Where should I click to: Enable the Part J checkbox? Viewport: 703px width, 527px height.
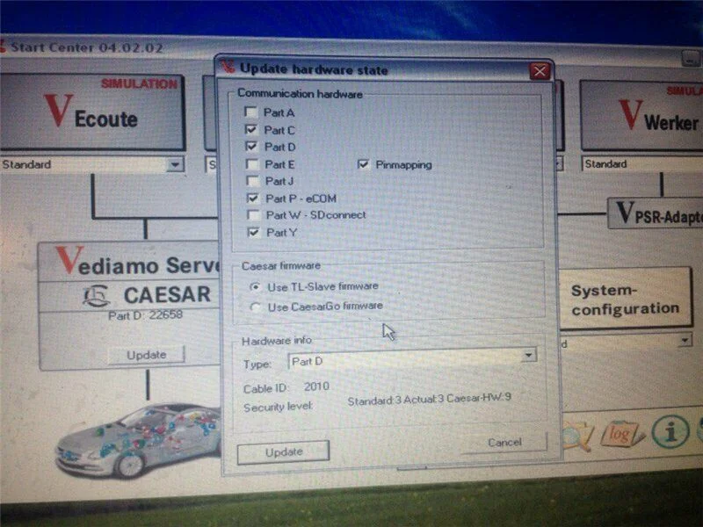click(252, 181)
